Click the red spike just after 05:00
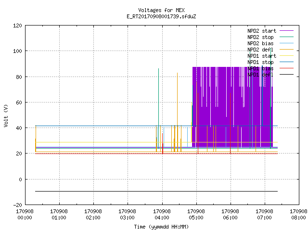308x231 pixels. (x=198, y=123)
